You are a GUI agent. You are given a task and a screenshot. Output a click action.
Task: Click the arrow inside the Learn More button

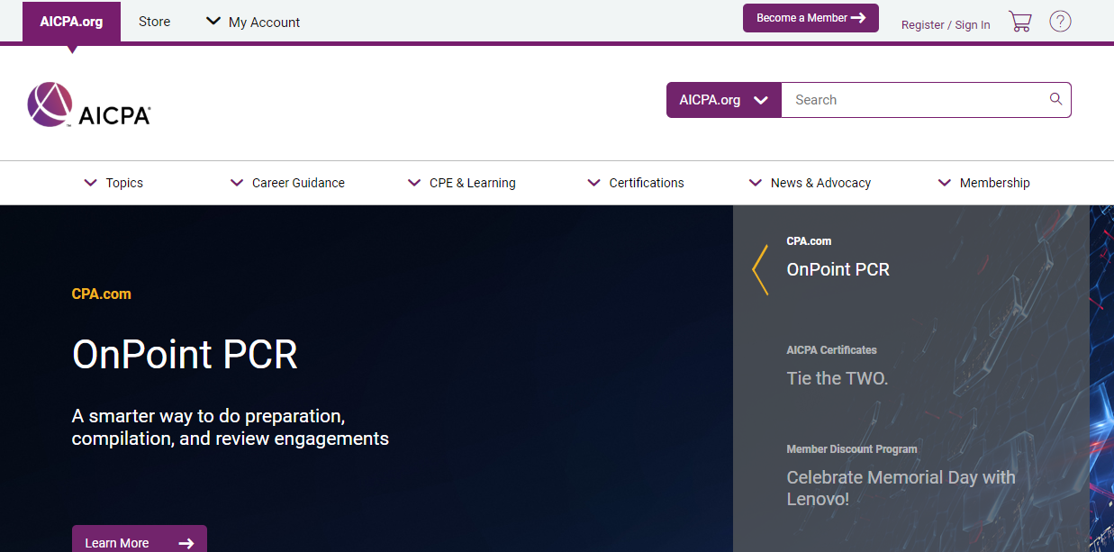pos(186,543)
